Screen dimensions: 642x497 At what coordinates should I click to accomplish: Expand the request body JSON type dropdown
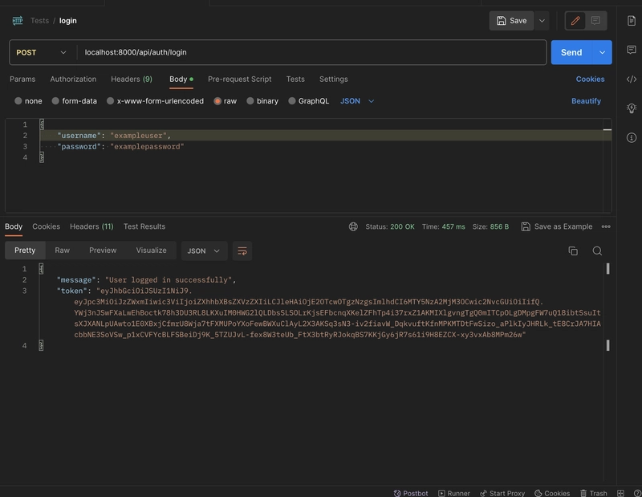coord(357,101)
